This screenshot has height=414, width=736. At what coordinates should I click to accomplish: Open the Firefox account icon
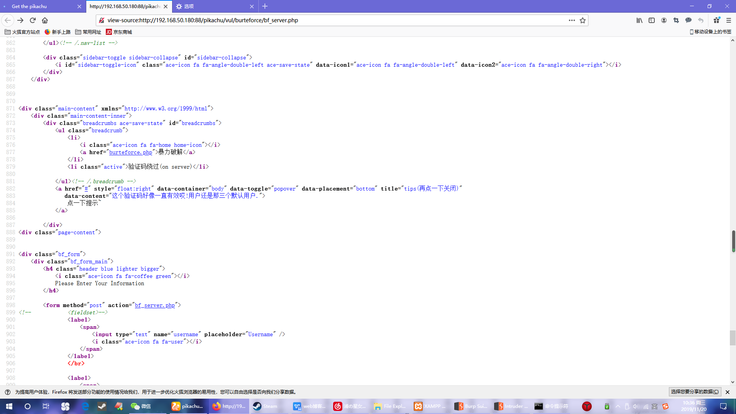[x=664, y=20]
